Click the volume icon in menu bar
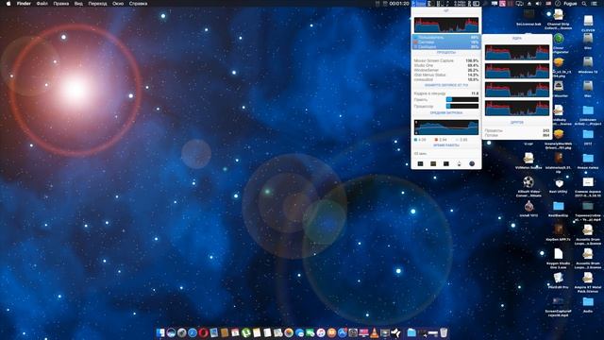 [539, 4]
